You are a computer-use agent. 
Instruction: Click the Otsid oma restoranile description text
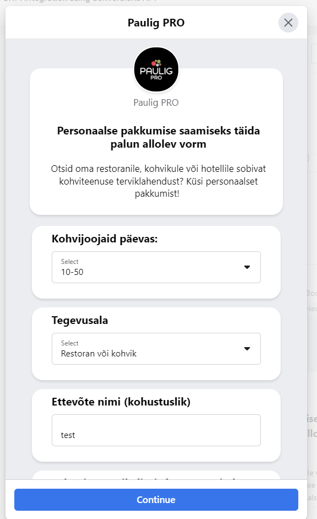coord(158,181)
